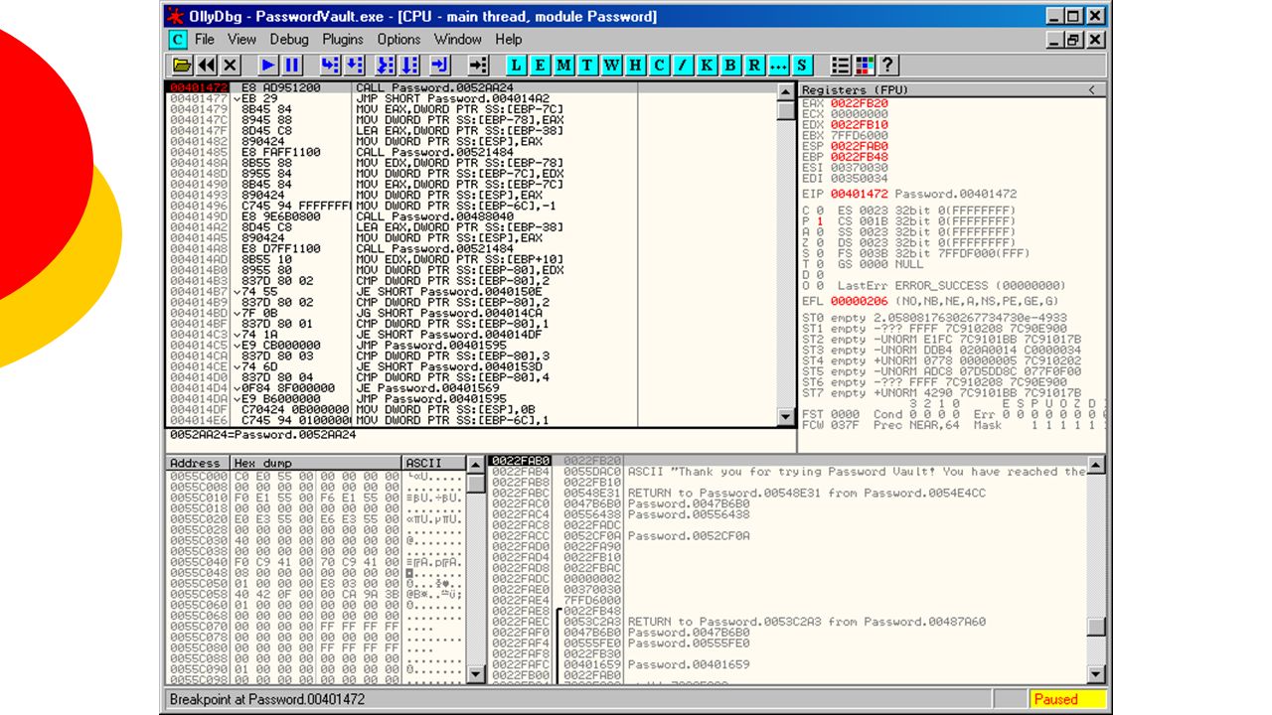This screenshot has height=715, width=1272.
Task: Click the Address column header in dump
Action: (x=197, y=463)
